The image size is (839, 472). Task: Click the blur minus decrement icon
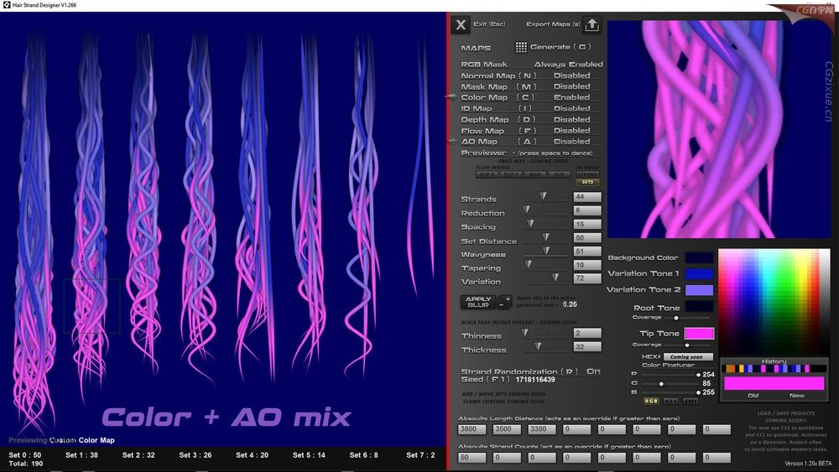503,306
